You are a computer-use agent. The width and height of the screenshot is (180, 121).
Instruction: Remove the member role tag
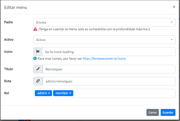point(70,93)
